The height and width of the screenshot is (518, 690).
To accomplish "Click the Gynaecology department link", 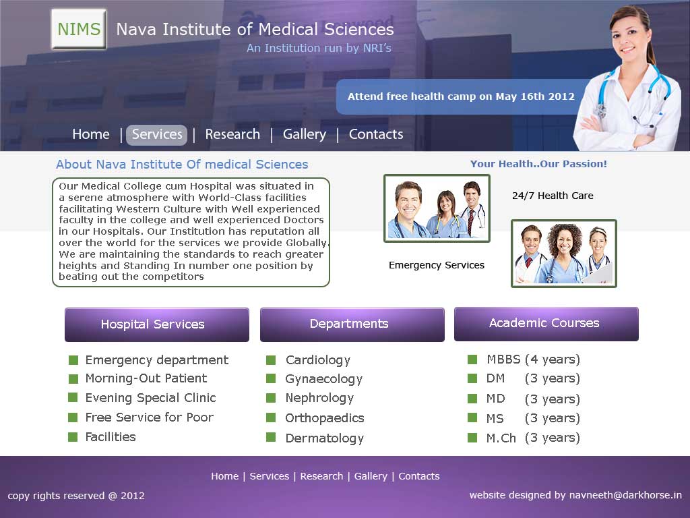I will pyautogui.click(x=323, y=379).
